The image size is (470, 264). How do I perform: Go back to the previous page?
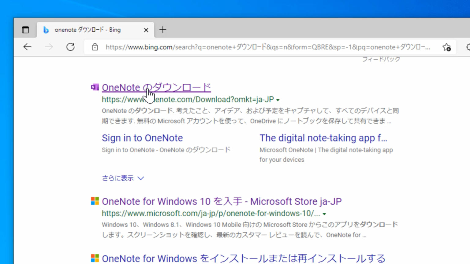[x=28, y=47]
